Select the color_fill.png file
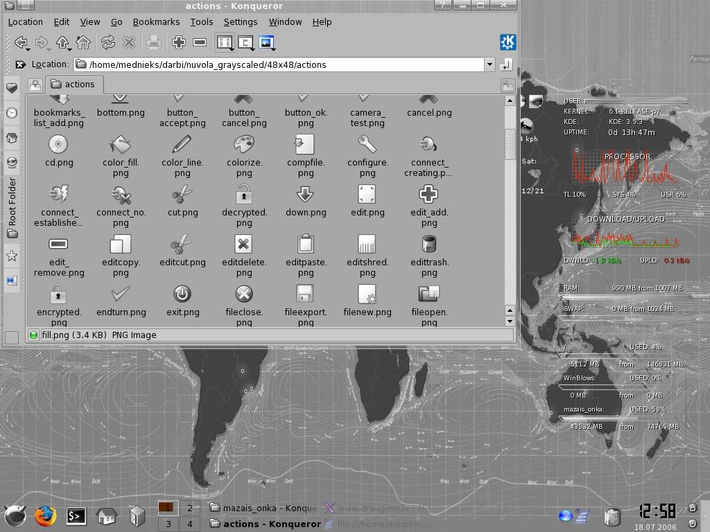The height and width of the screenshot is (532, 710). [x=121, y=157]
